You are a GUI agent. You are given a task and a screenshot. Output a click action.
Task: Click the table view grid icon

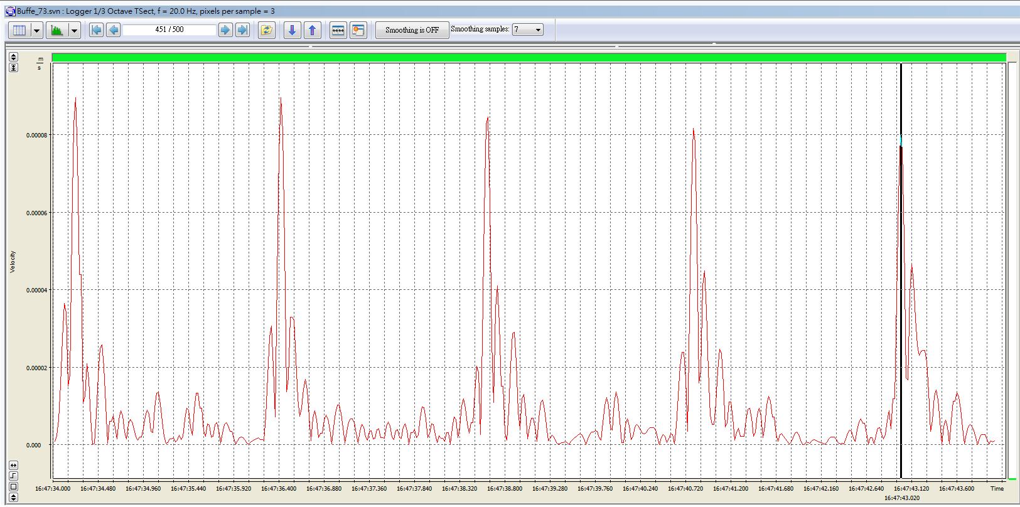tap(19, 30)
